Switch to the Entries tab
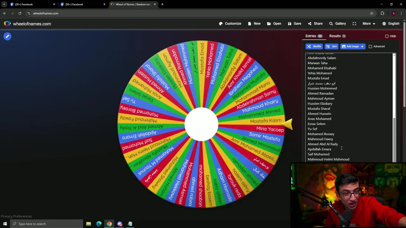The image size is (406, 228). 314,36
